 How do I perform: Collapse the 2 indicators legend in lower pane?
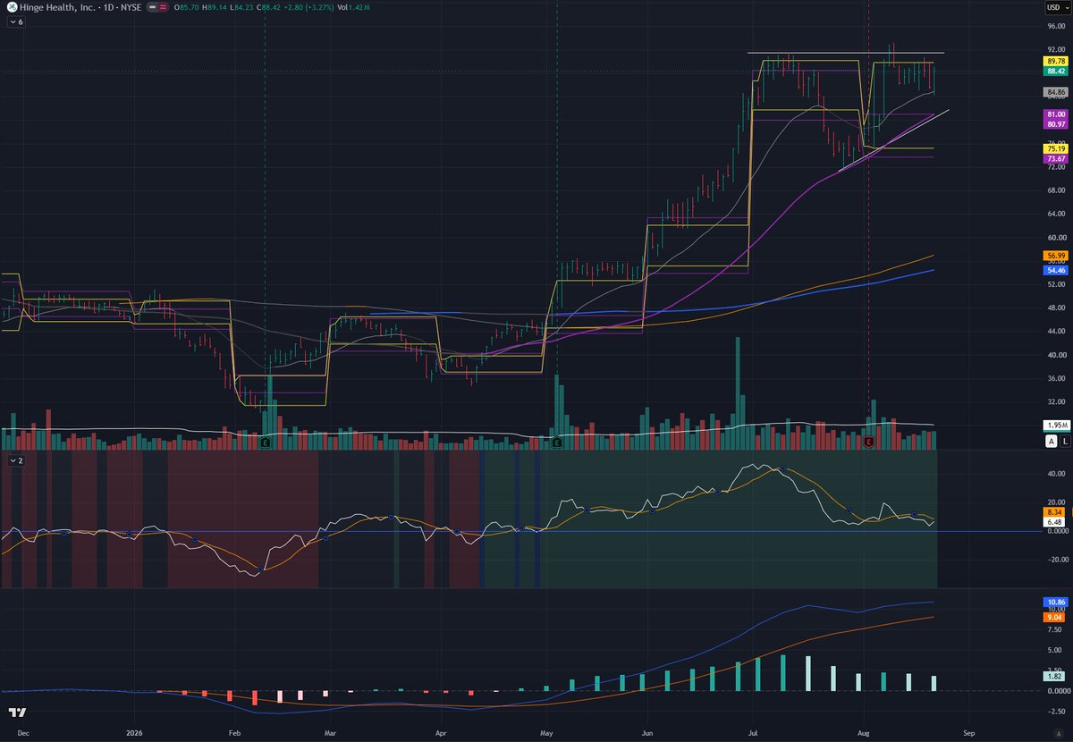click(17, 460)
